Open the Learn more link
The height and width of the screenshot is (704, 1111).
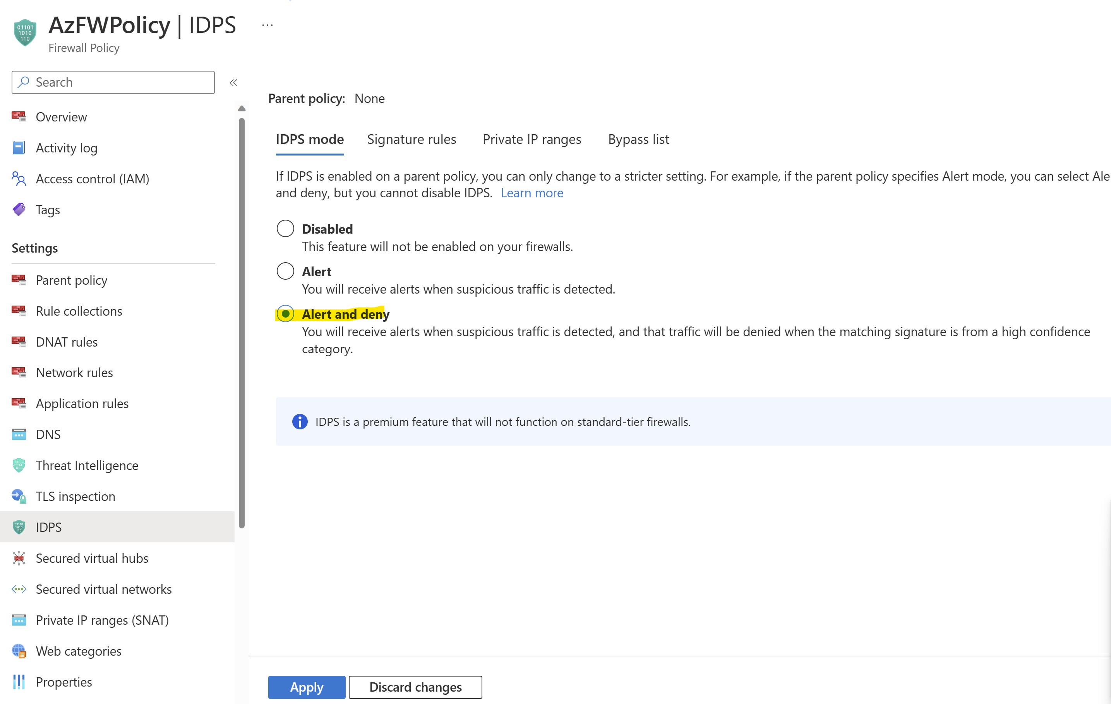click(531, 193)
